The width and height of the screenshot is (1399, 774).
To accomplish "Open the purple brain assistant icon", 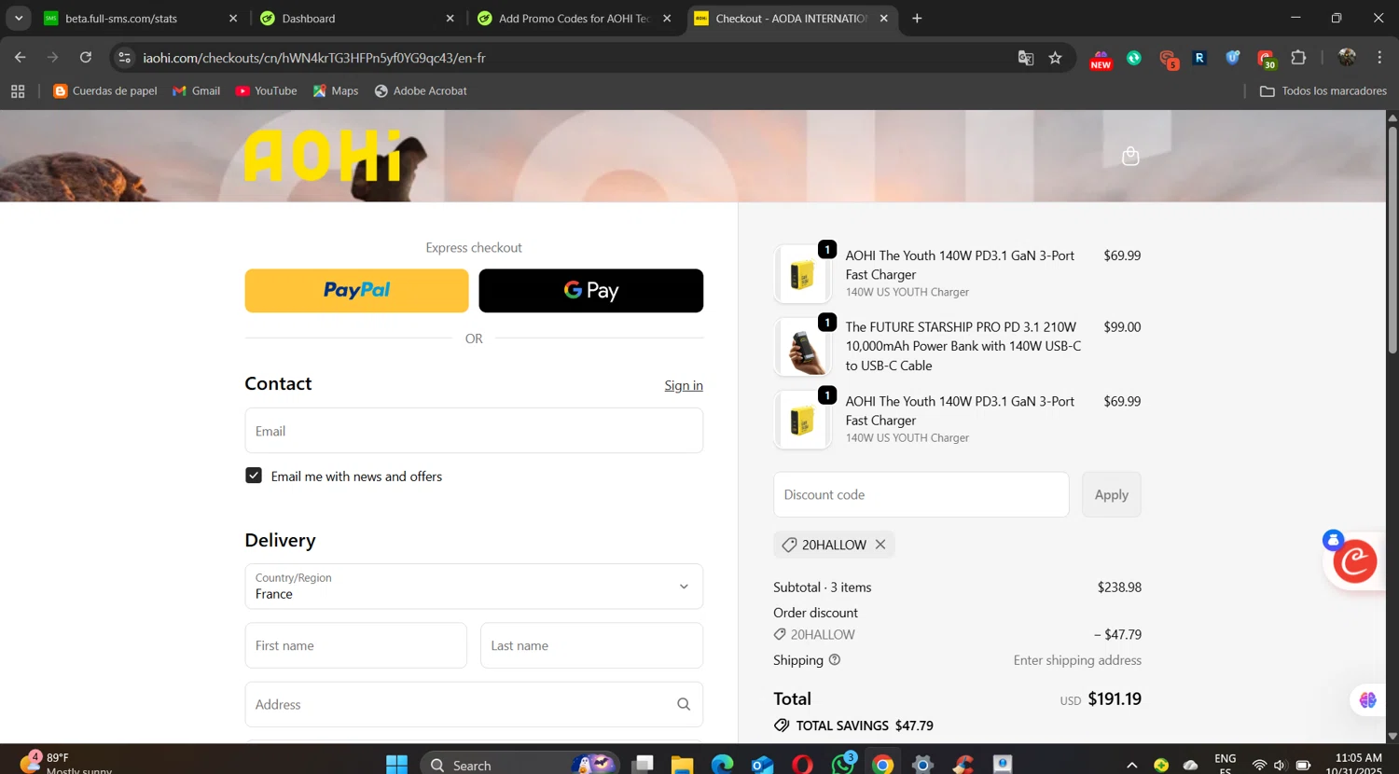I will pos(1368,699).
